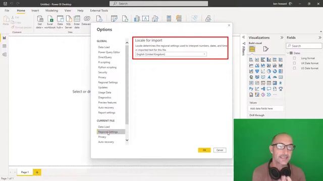Select Python scripting option

[x=107, y=67]
